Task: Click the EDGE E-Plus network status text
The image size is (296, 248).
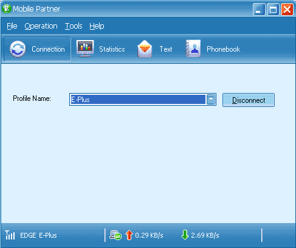Action: point(38,235)
